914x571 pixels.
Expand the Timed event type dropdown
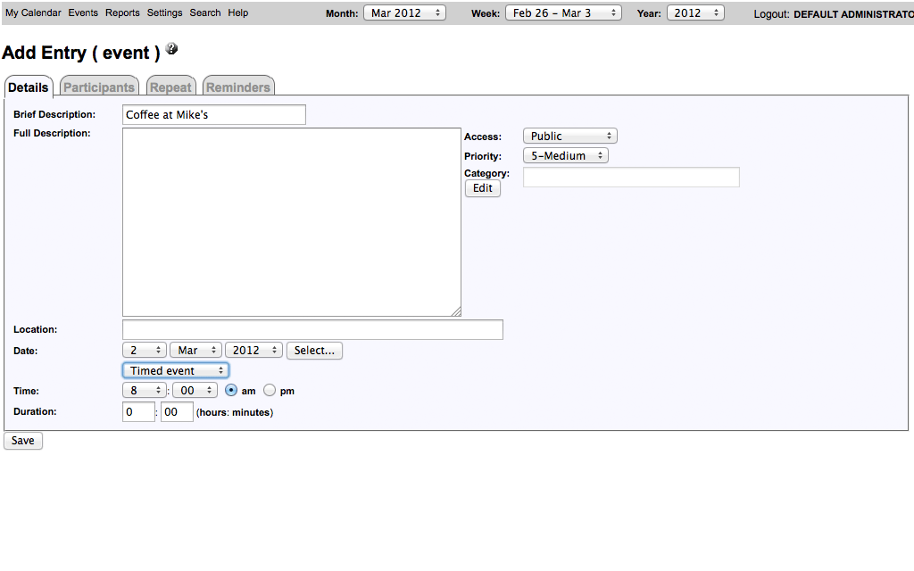pyautogui.click(x=175, y=370)
